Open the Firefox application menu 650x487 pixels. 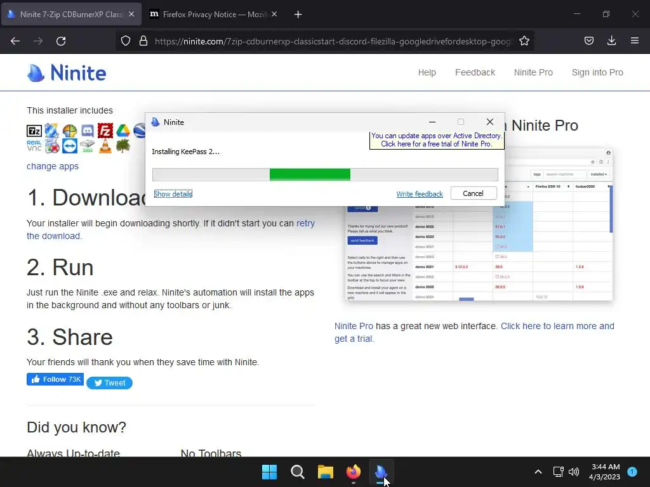634,41
